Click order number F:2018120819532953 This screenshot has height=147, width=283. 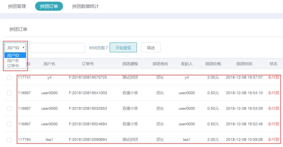pyautogui.click(x=88, y=108)
